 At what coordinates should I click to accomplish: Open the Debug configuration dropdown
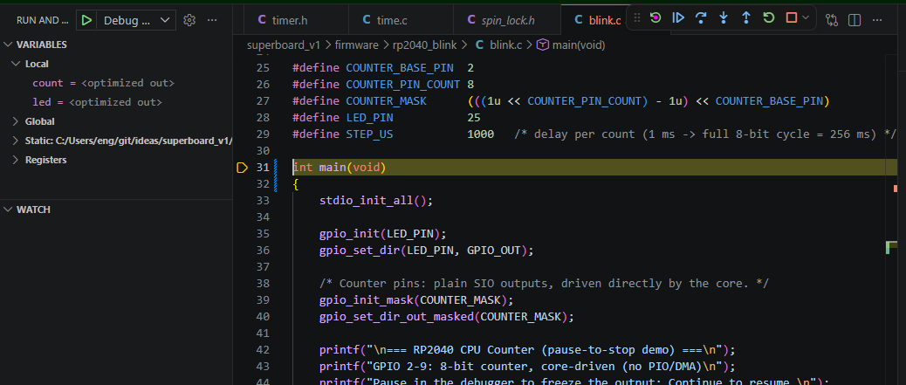point(138,20)
